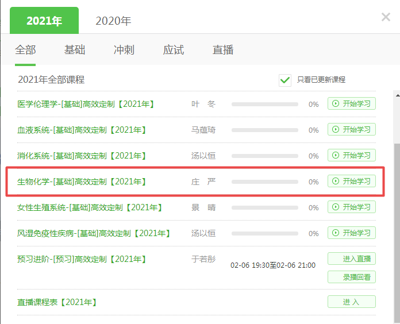
Task: Show 应试 category courses
Action: point(174,50)
